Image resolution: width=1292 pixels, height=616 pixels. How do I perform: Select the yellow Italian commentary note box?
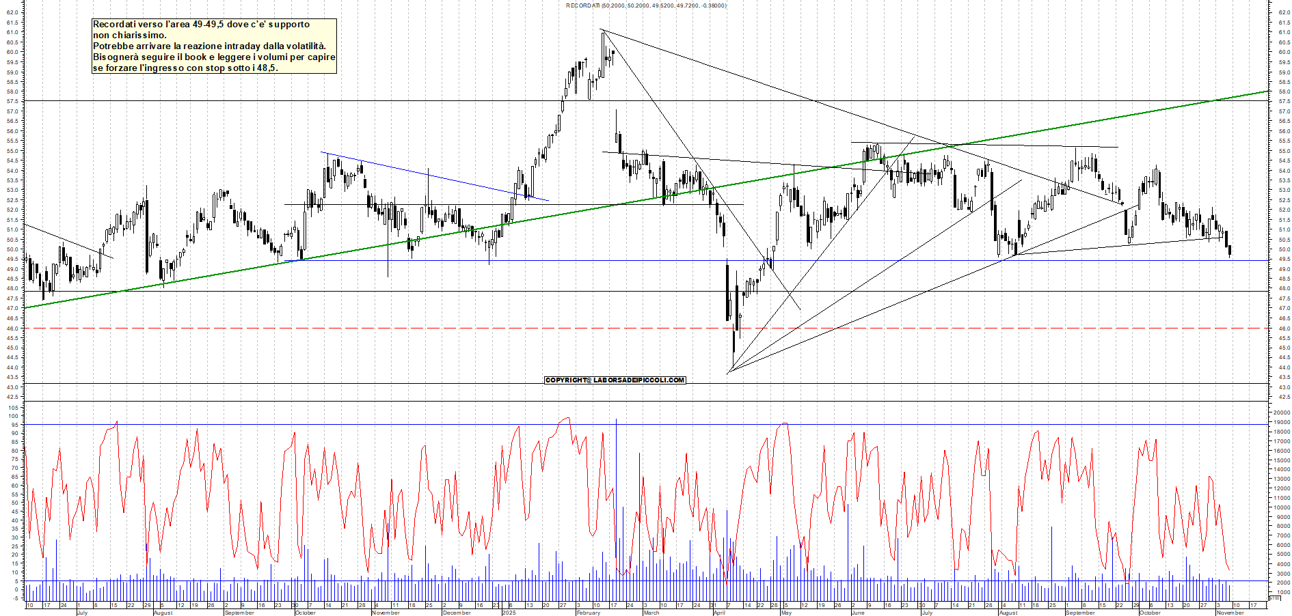[214, 46]
